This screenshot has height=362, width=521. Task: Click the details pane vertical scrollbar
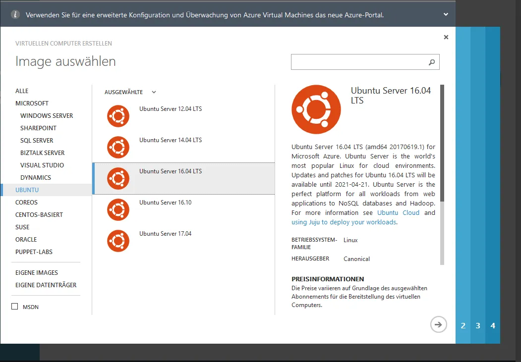442,174
